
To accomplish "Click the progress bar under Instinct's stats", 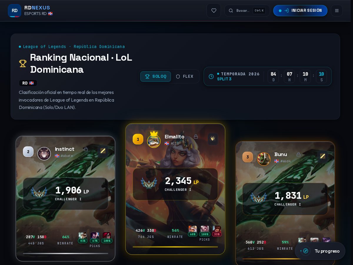I will tap(66, 253).
